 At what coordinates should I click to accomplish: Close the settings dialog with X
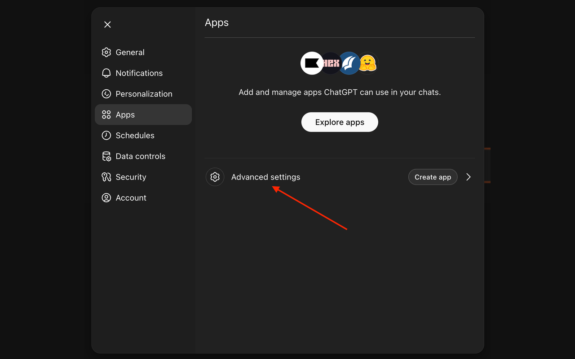tap(107, 25)
